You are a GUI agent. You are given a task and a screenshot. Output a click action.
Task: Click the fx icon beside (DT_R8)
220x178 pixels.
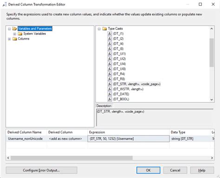(110, 79)
